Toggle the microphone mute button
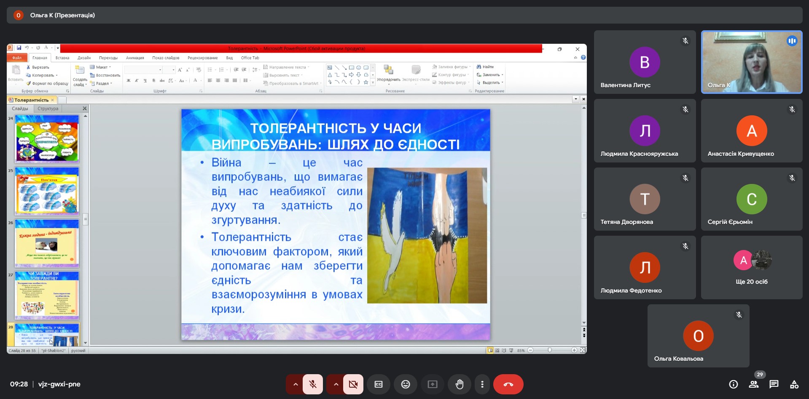 pyautogui.click(x=313, y=384)
